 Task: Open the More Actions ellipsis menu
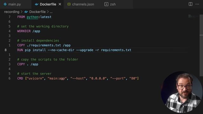tap(197, 4)
